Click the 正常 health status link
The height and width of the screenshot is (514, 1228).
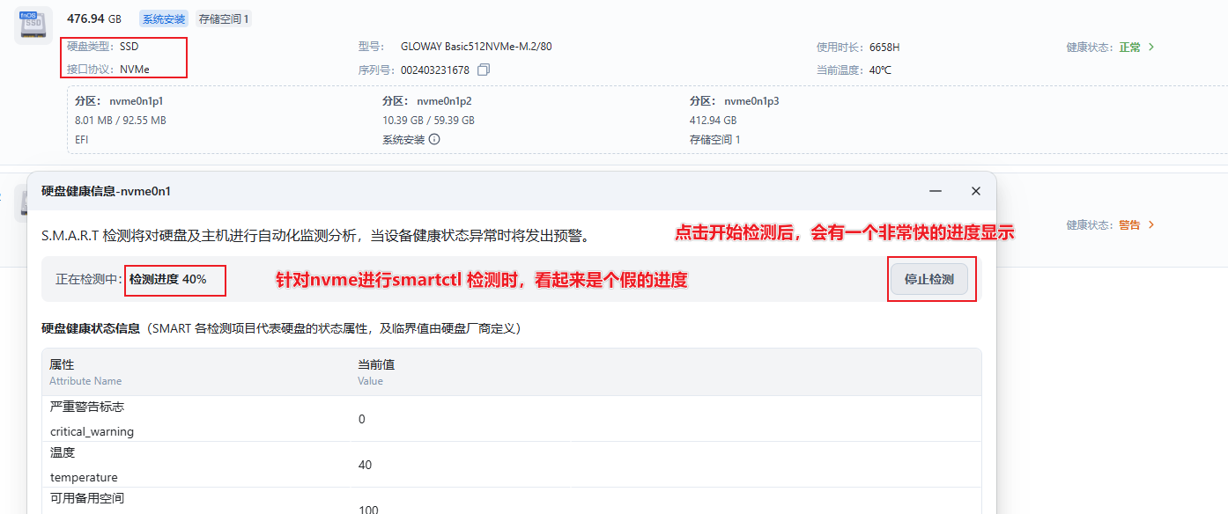coord(1130,48)
